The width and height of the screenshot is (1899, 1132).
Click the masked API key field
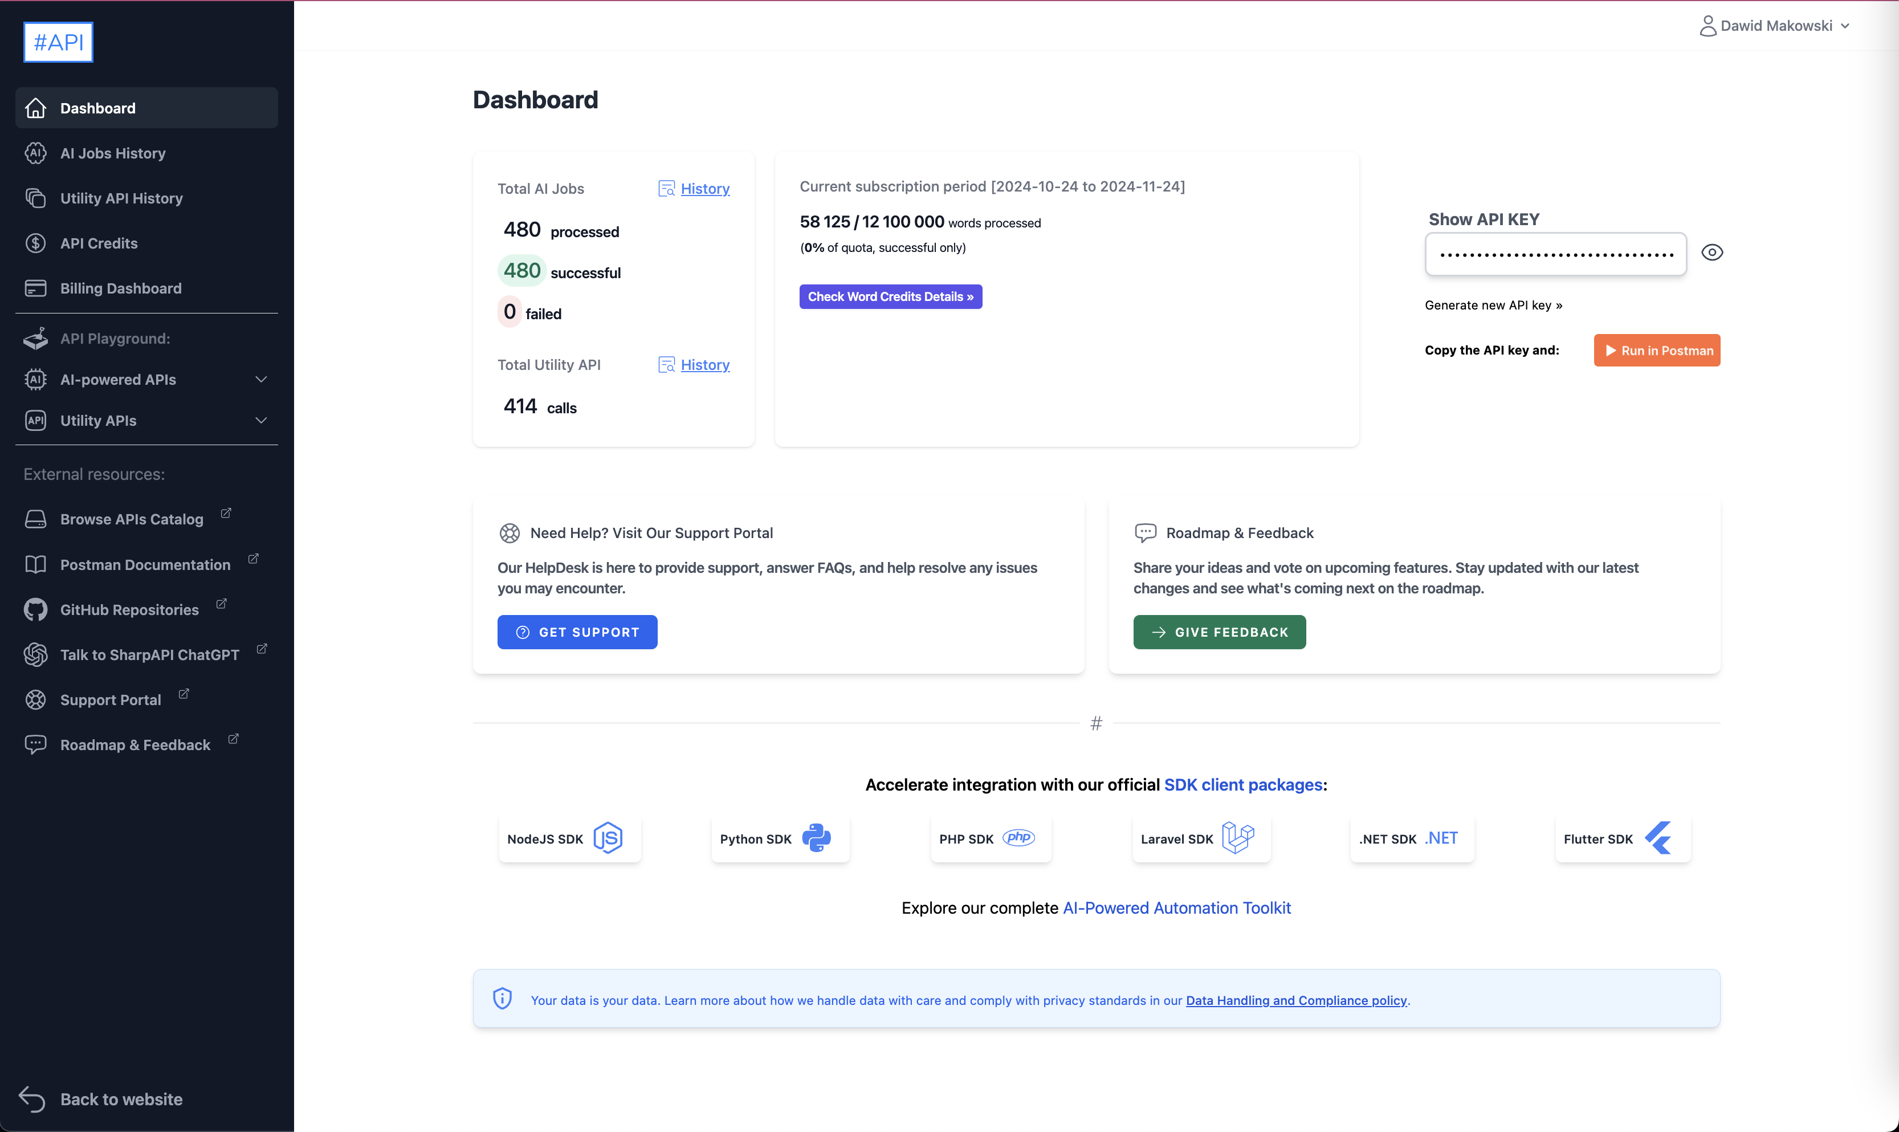click(x=1555, y=254)
